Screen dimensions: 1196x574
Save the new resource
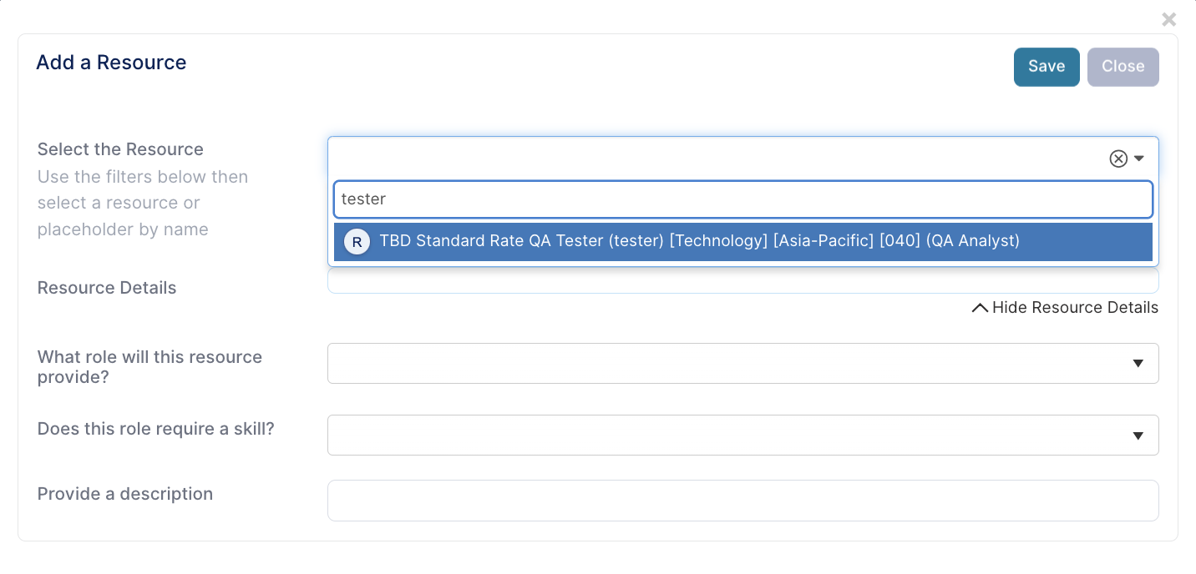pos(1046,67)
